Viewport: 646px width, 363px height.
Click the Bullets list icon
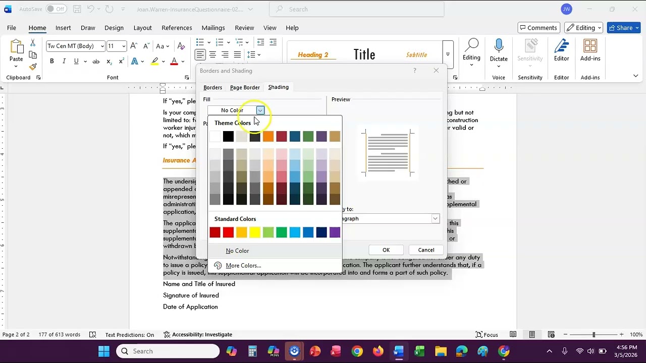(200, 42)
